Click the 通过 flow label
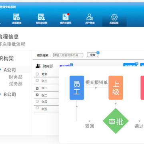Image resolution: width=144 pixels, height=144 pixels. coord(139,126)
